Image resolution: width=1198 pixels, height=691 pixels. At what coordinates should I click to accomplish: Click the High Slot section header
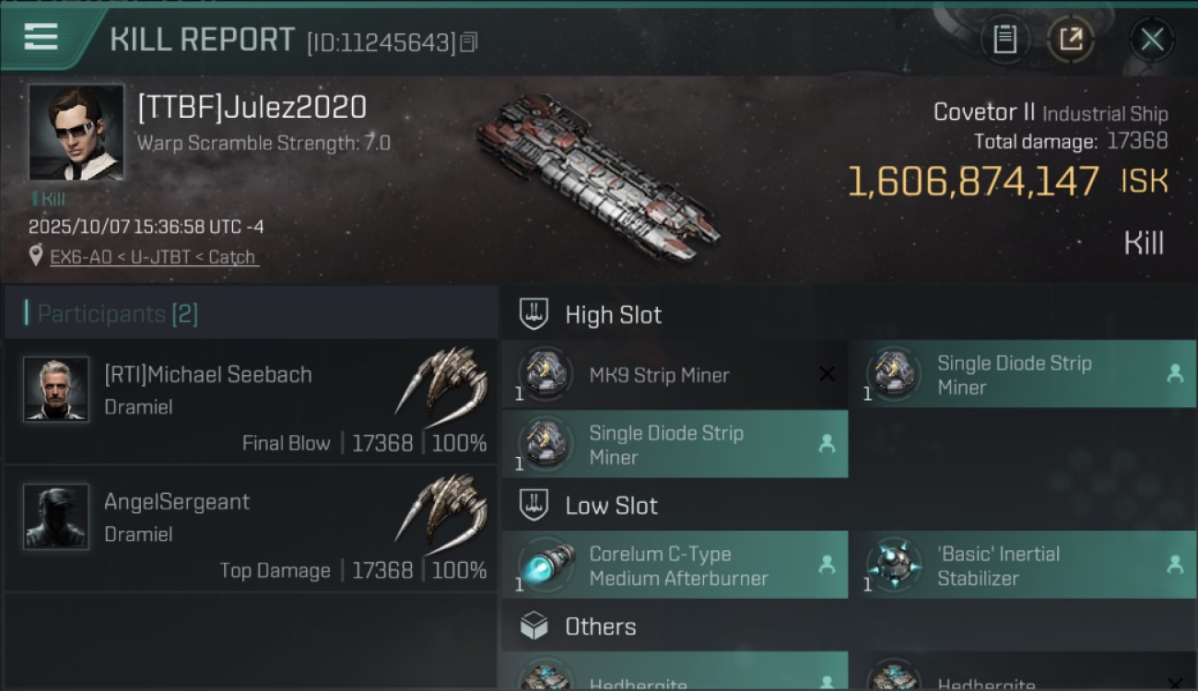tap(613, 315)
